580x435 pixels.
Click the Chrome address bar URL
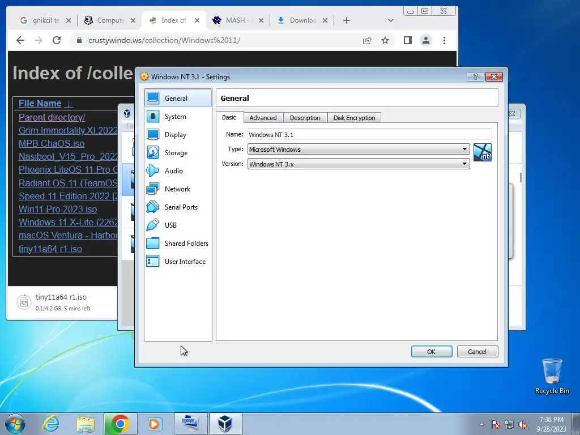164,40
